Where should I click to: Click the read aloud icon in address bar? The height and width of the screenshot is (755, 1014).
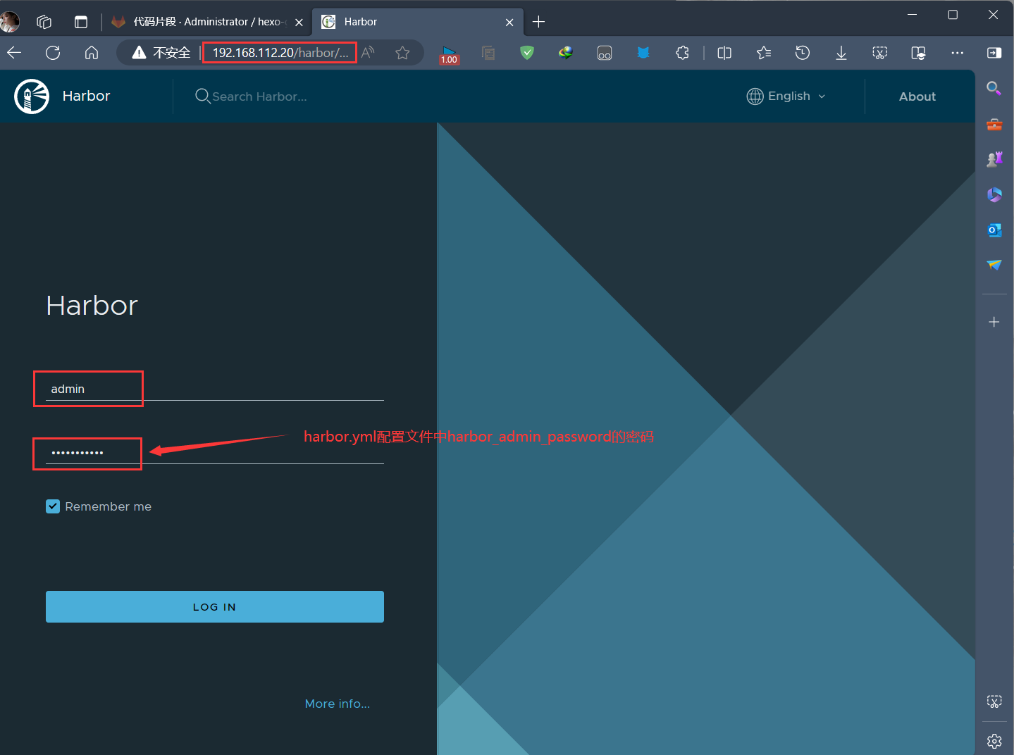coord(368,53)
